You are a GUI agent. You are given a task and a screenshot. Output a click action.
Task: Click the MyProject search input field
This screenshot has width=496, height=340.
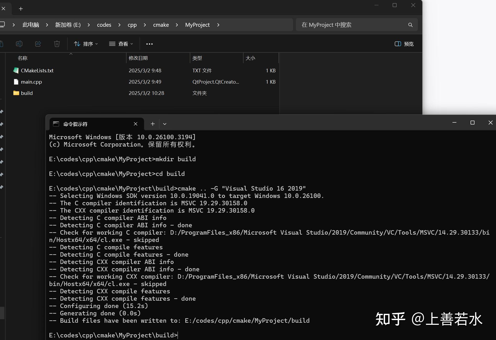pos(341,25)
